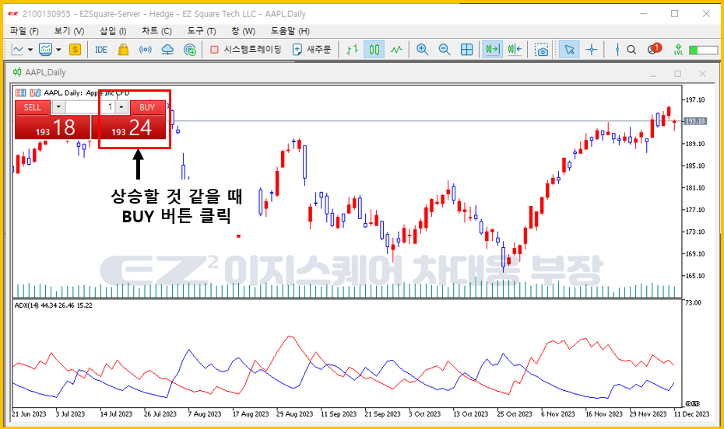Switch chart to bar chart

tap(353, 49)
